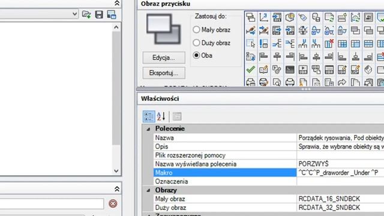This screenshot has height=216, width=384.
Task: Click the macro value ^C^C^P_draworder _Under ^P
Action: (x=338, y=173)
